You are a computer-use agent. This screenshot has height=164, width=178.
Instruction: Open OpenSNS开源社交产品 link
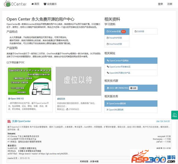[131, 73]
